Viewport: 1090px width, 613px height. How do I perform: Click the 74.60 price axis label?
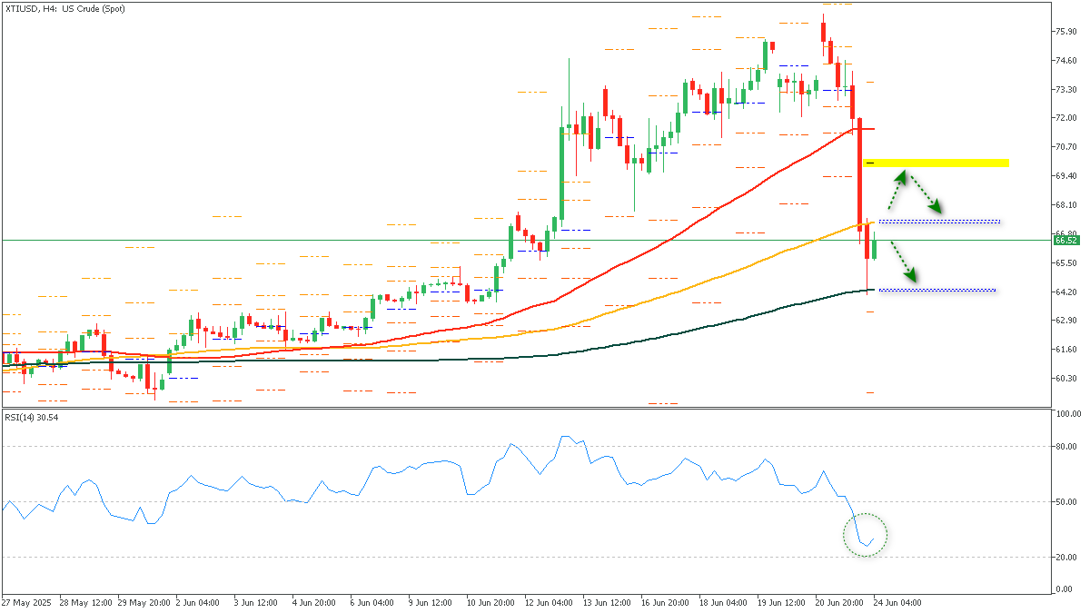(1065, 61)
